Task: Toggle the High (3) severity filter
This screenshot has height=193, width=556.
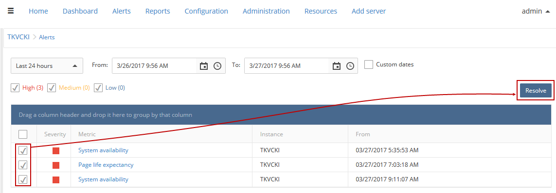Action: click(15, 88)
